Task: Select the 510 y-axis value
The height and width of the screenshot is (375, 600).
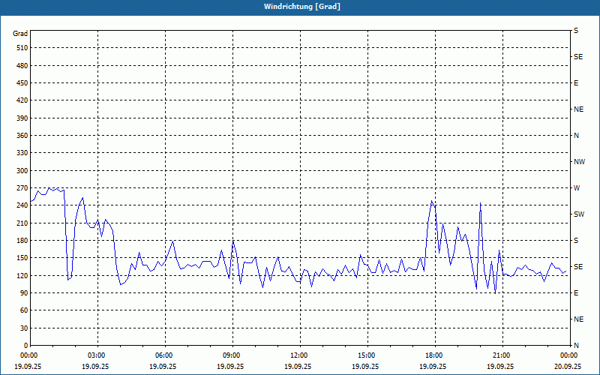Action: pyautogui.click(x=22, y=48)
